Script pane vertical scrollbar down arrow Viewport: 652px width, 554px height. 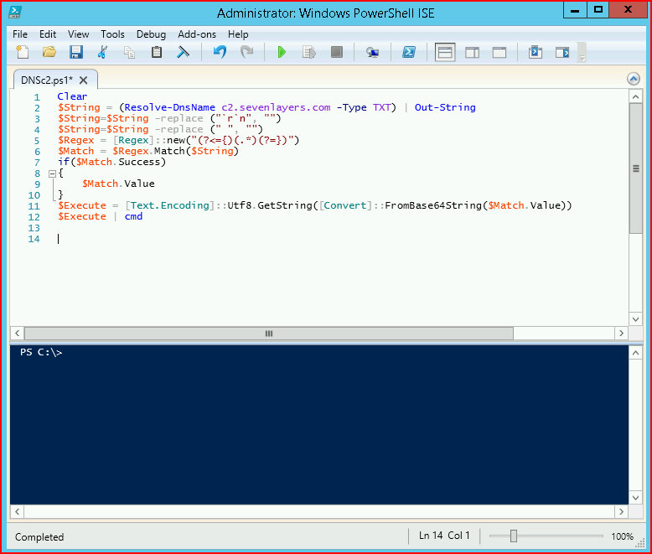[635, 319]
